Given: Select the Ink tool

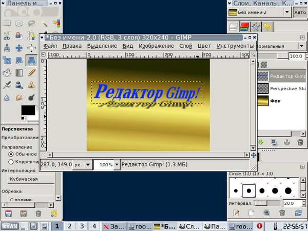Looking at the screenshot, I should tap(20, 85).
